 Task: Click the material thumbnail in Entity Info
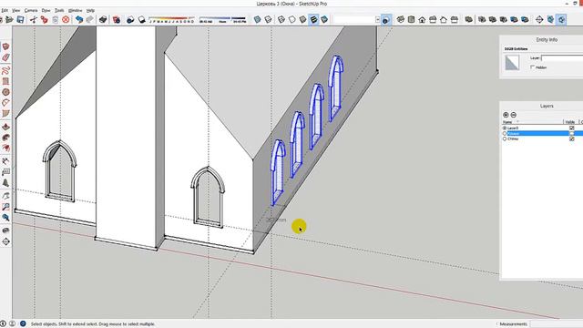pyautogui.click(x=512, y=63)
